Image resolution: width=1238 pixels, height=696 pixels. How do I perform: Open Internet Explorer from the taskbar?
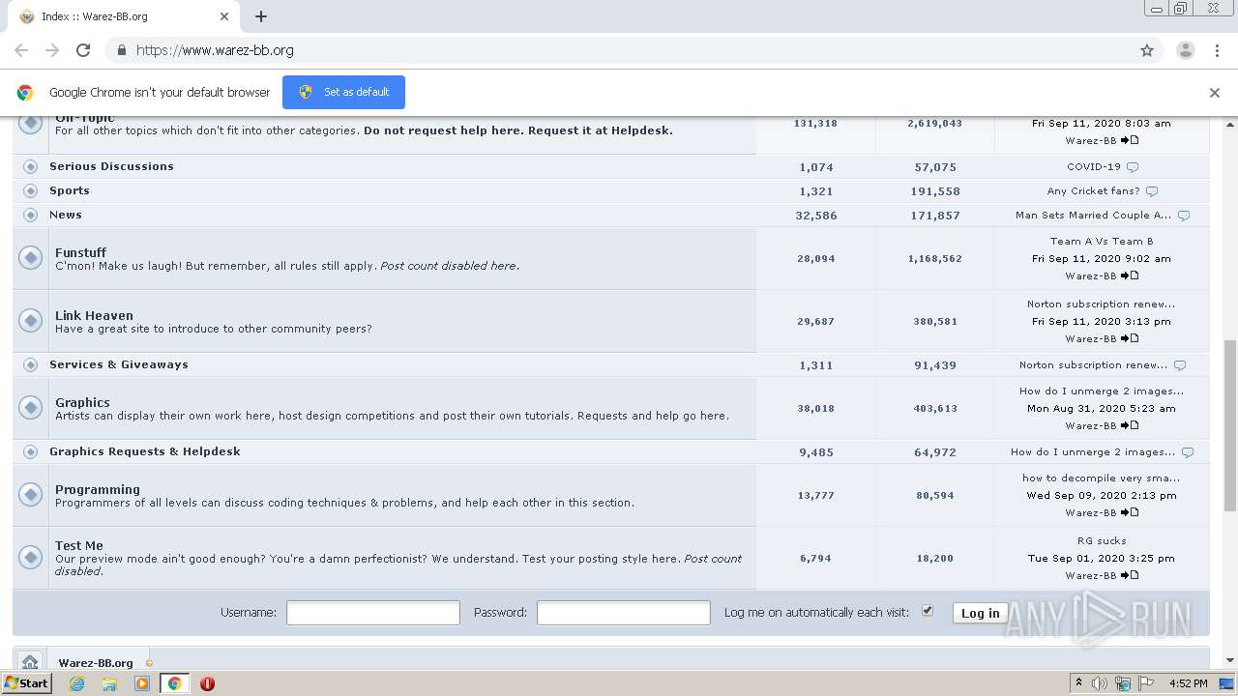coord(76,683)
